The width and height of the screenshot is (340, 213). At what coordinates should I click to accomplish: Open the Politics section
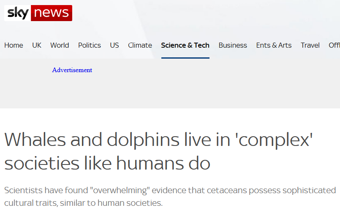[x=90, y=45]
